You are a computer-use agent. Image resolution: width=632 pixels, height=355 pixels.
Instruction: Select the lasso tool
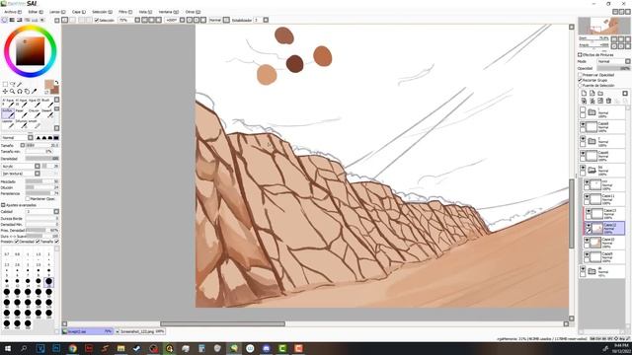click(x=13, y=84)
